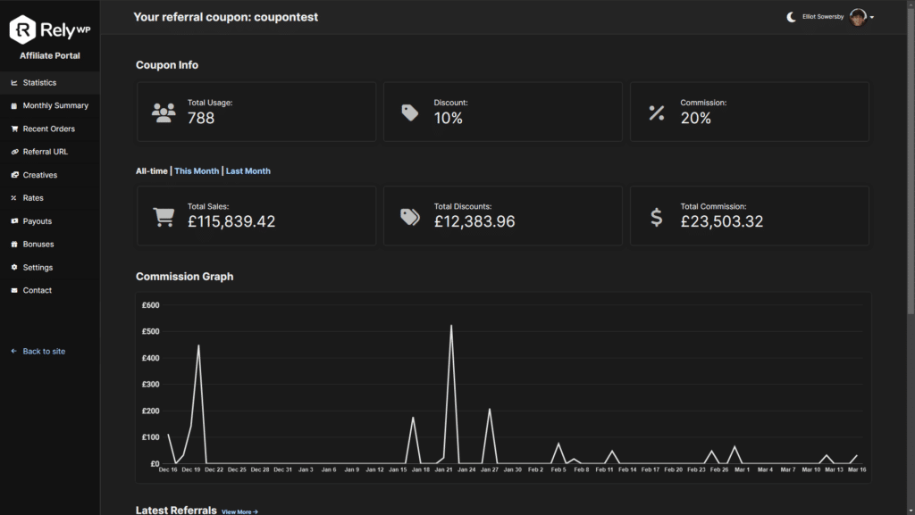Click the Monthly Summary calendar icon
This screenshot has width=915, height=515.
pos(14,106)
